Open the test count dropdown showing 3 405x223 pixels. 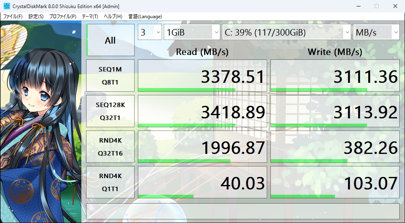[150, 32]
